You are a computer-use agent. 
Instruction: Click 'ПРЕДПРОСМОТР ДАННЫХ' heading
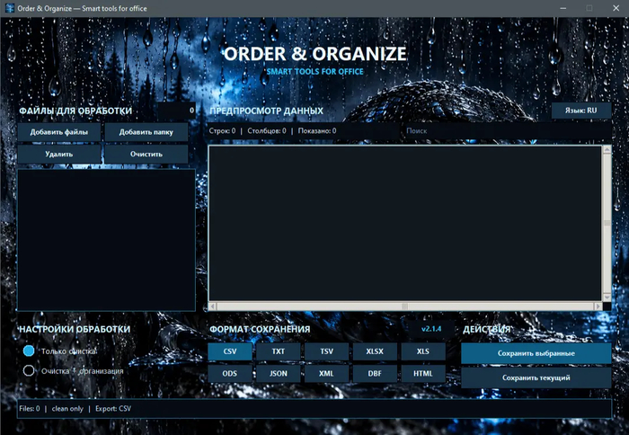click(x=266, y=111)
